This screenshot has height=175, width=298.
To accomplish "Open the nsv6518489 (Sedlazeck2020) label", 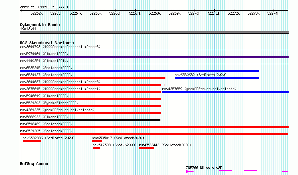I will point(46,124).
